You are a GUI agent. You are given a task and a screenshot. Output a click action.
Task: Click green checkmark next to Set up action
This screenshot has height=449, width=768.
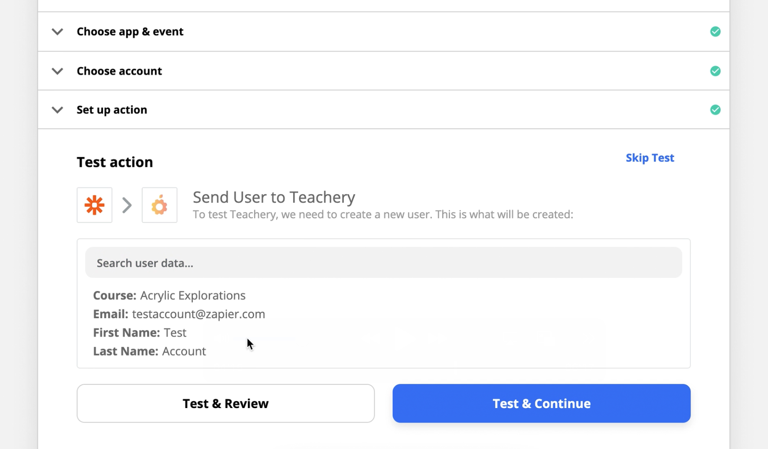coord(715,110)
